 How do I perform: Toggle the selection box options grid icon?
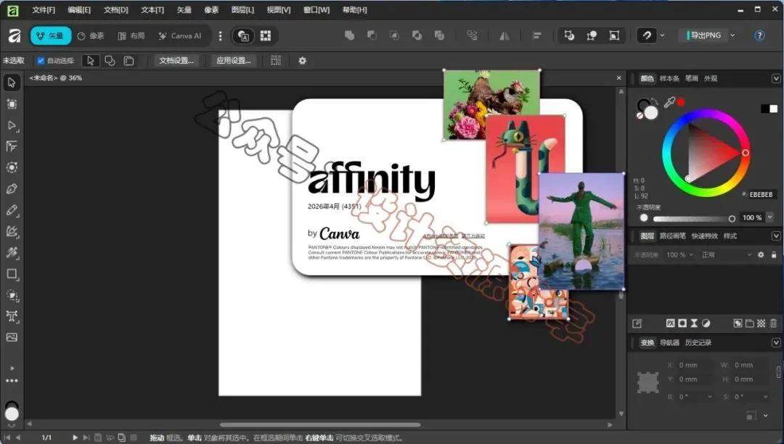[x=276, y=60]
